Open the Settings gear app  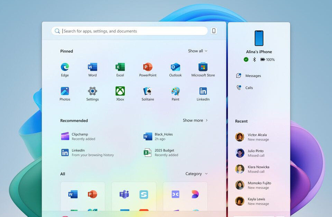tap(92, 94)
